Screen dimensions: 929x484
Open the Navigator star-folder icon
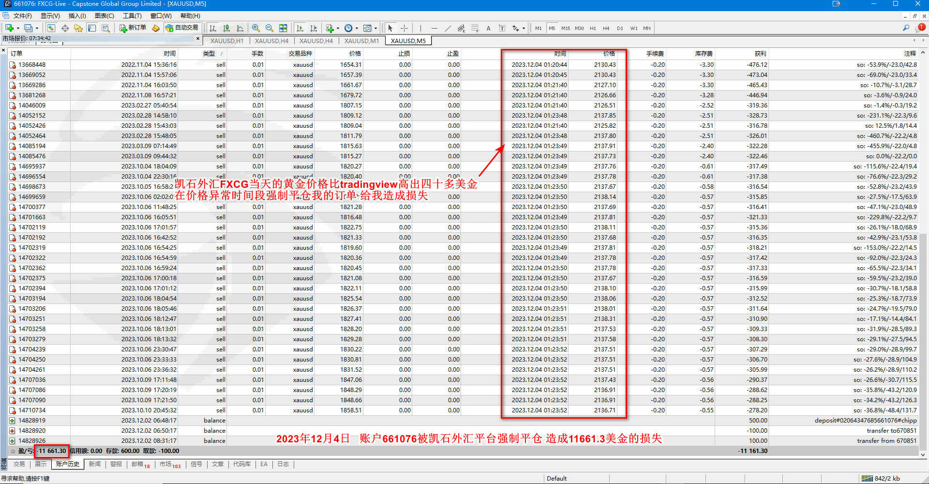pos(78,28)
